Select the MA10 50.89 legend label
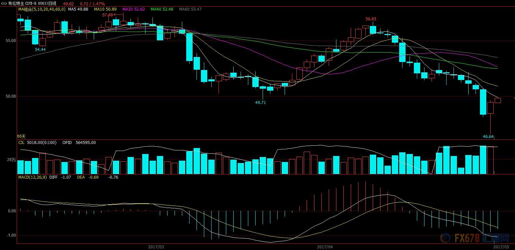This screenshot has height=250, width=515. click(105, 9)
